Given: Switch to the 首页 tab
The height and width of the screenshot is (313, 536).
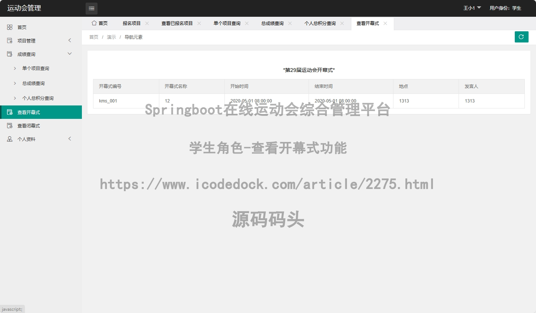Looking at the screenshot, I should point(99,23).
